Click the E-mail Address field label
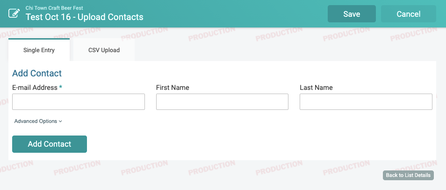The height and width of the screenshot is (190, 446). click(x=35, y=88)
